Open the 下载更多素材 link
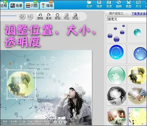This screenshot has height=126, width=147. tap(139, 14)
